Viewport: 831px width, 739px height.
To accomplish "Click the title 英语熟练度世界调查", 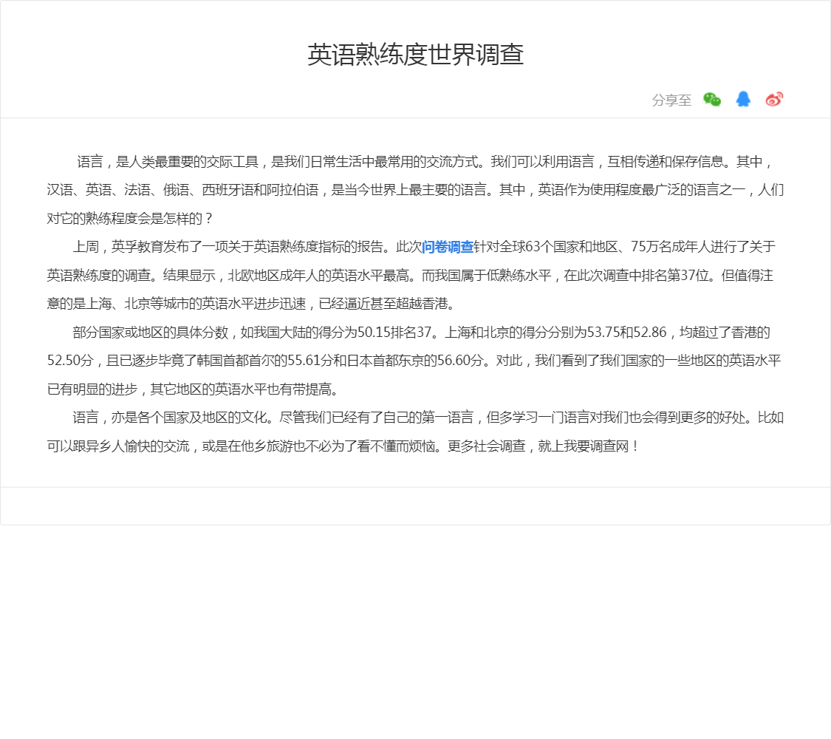I will pyautogui.click(x=415, y=55).
